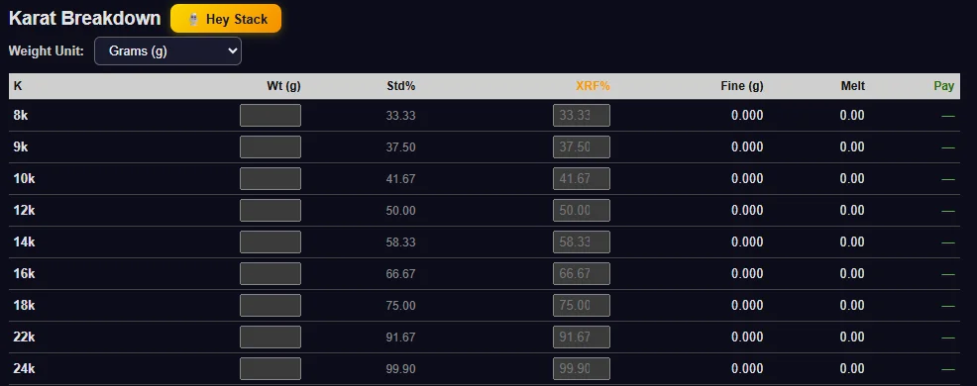Click the 22k XRF% field showing 91.67
The height and width of the screenshot is (386, 977).
pos(582,337)
